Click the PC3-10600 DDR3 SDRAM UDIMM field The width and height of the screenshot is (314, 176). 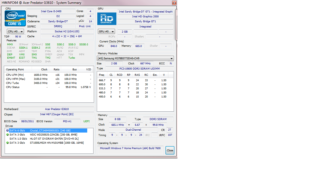140,68
